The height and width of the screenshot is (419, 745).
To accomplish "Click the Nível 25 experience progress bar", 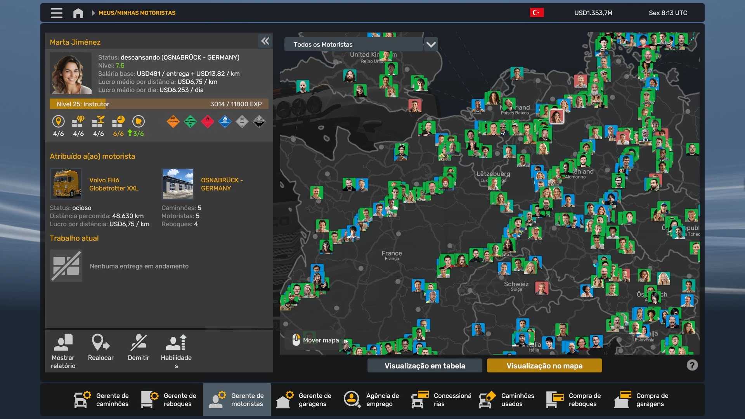I will pyautogui.click(x=159, y=104).
